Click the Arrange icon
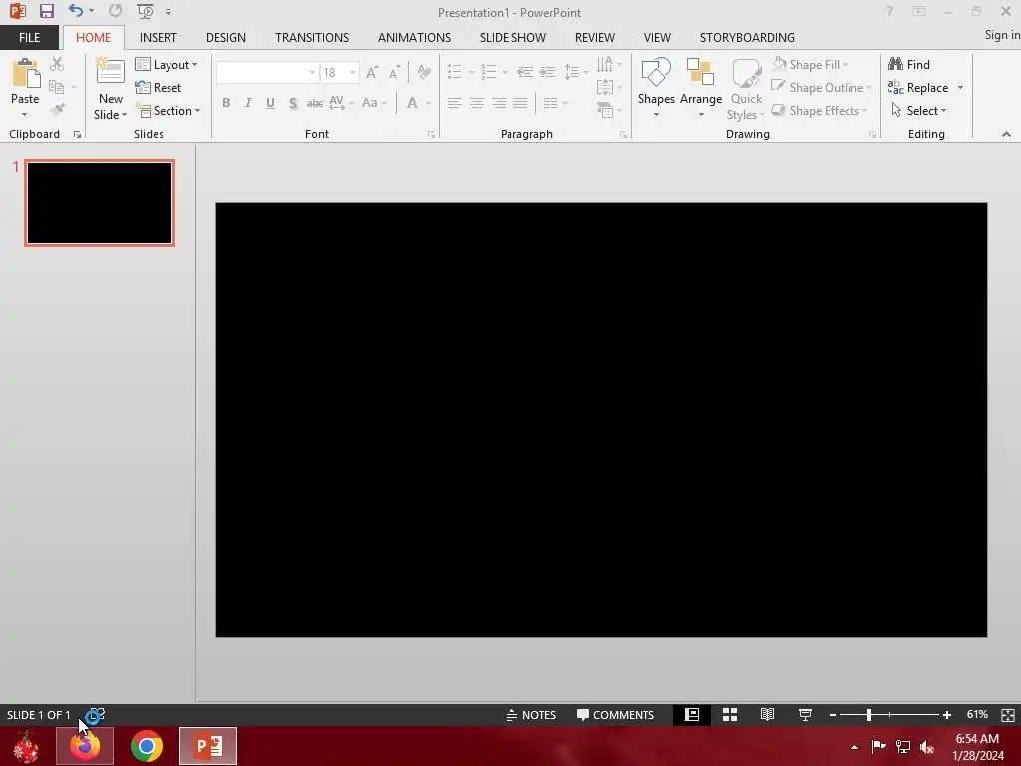The height and width of the screenshot is (766, 1021). pos(701,73)
